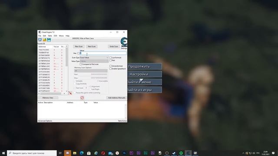Click Add Address Manually
The height and width of the screenshot is (156, 278).
(117, 97)
